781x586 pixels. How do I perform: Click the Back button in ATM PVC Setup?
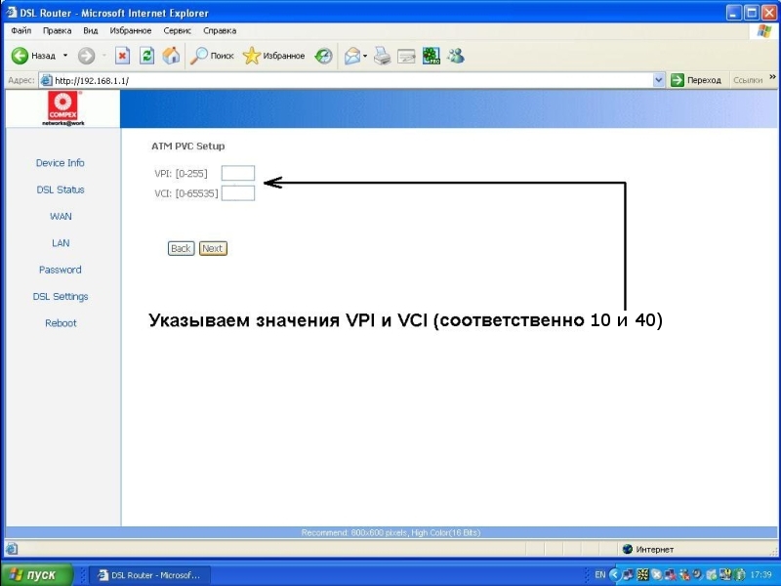181,248
